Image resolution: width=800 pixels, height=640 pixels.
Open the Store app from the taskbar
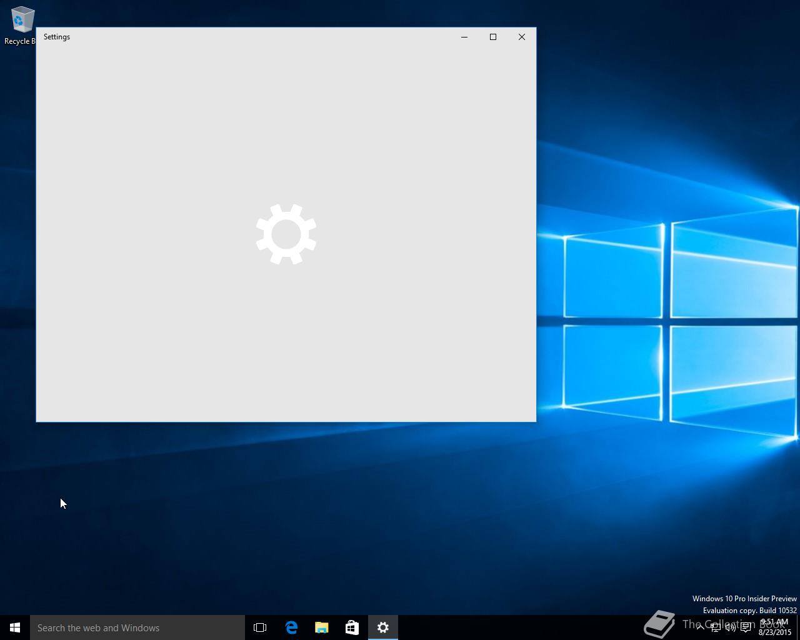pyautogui.click(x=352, y=627)
